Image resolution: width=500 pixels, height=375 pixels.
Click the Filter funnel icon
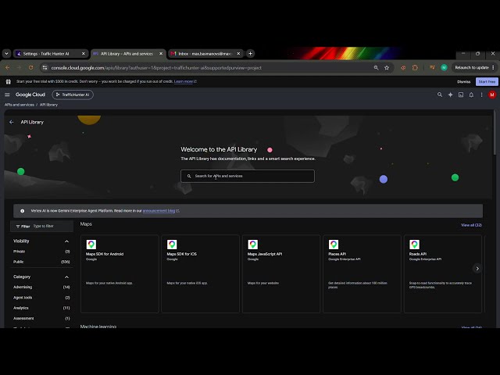(x=18, y=227)
